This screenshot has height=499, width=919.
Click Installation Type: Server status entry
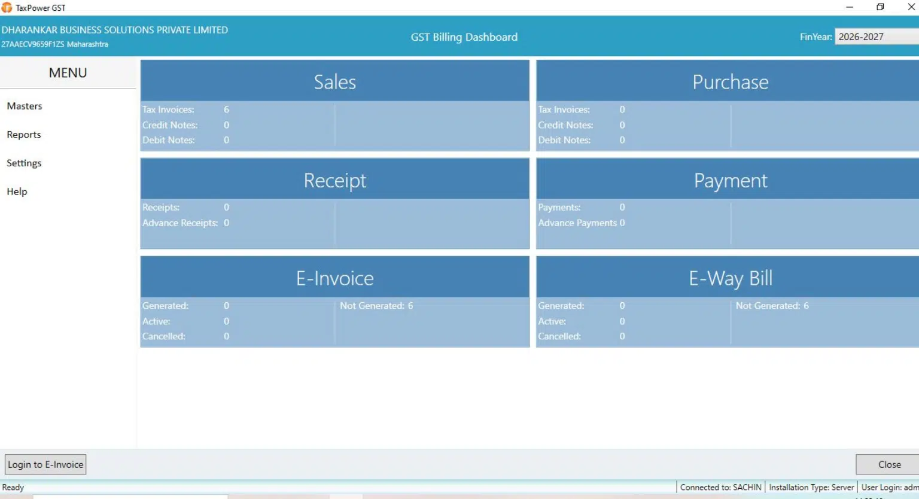pos(811,487)
